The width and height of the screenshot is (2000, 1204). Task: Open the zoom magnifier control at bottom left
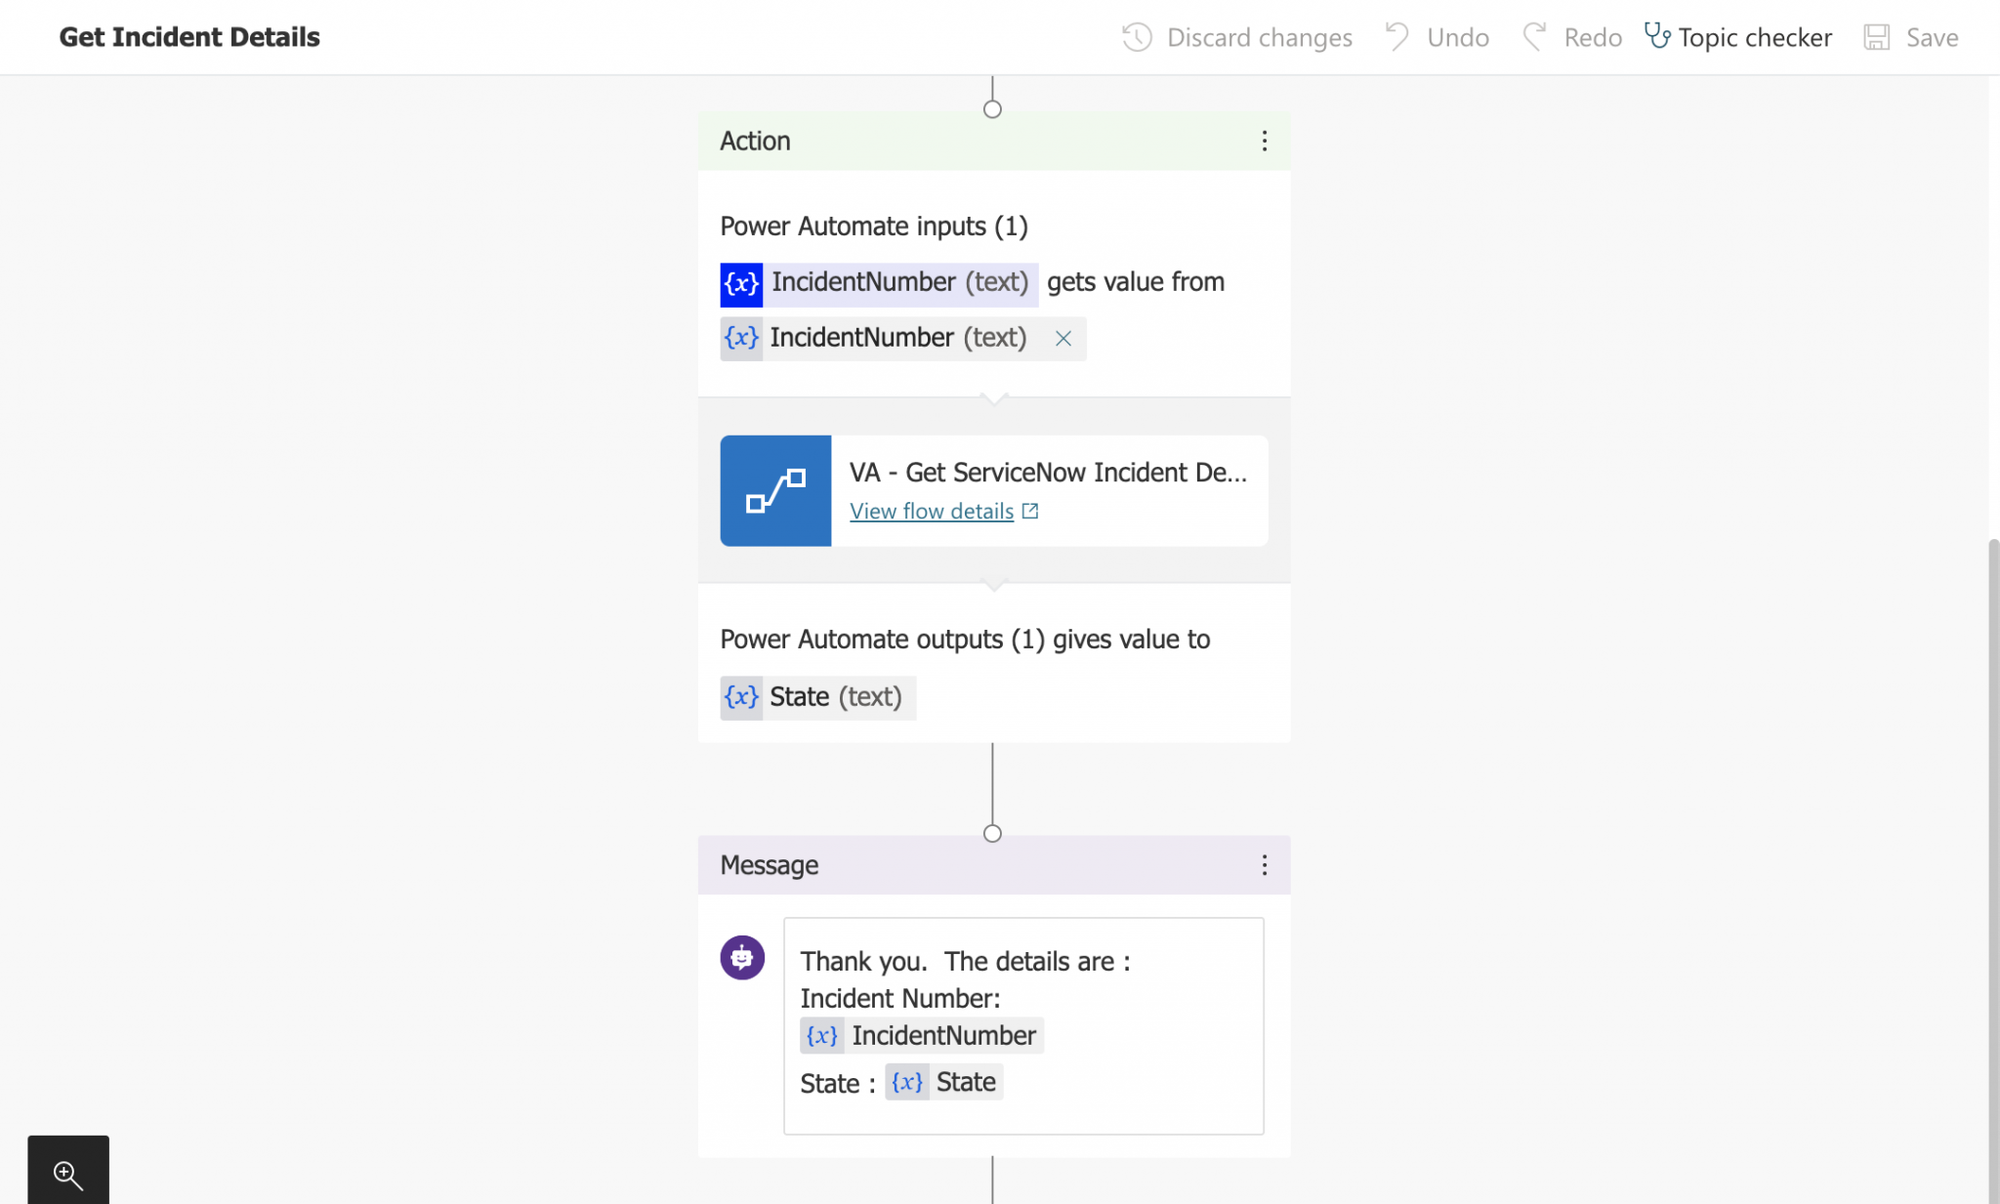pos(67,1175)
